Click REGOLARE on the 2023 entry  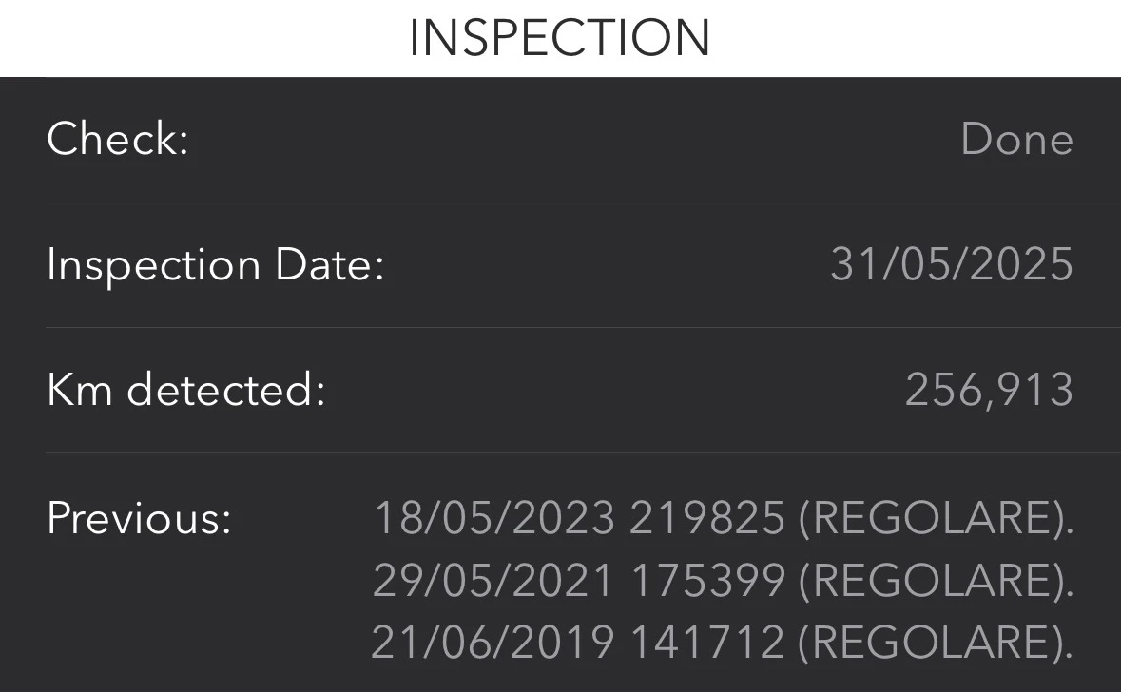point(929,518)
